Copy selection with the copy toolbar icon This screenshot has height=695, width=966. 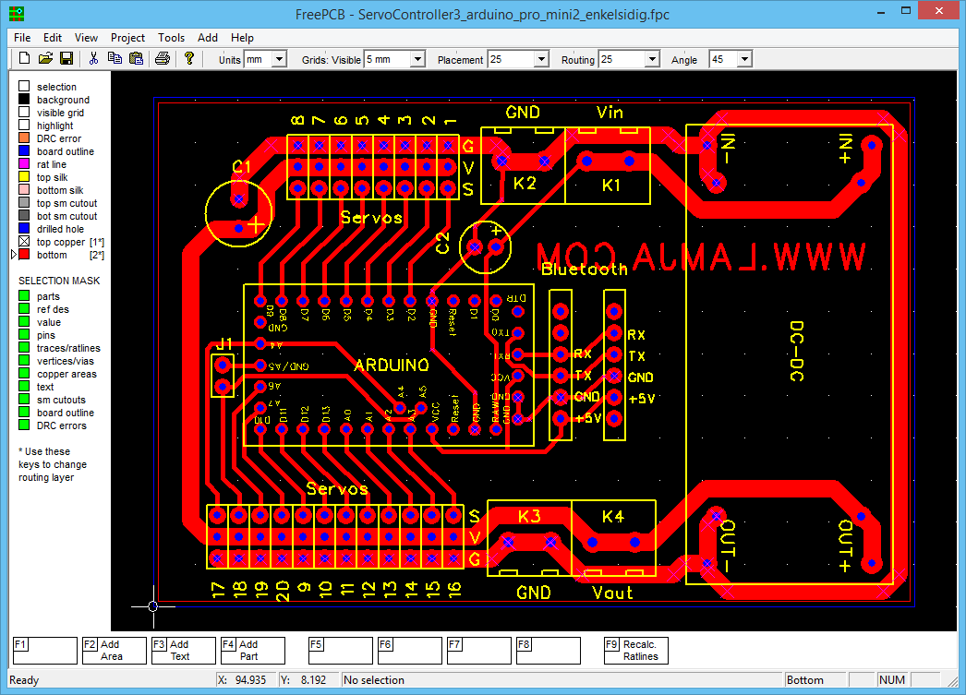115,58
